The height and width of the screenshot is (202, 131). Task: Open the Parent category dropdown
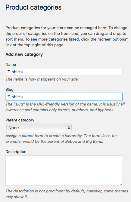click(x=39, y=128)
